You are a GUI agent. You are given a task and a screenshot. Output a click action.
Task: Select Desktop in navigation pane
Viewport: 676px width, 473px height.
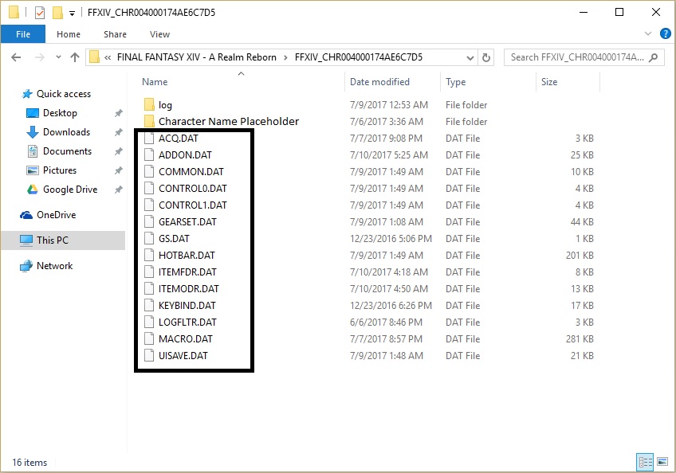pos(60,113)
